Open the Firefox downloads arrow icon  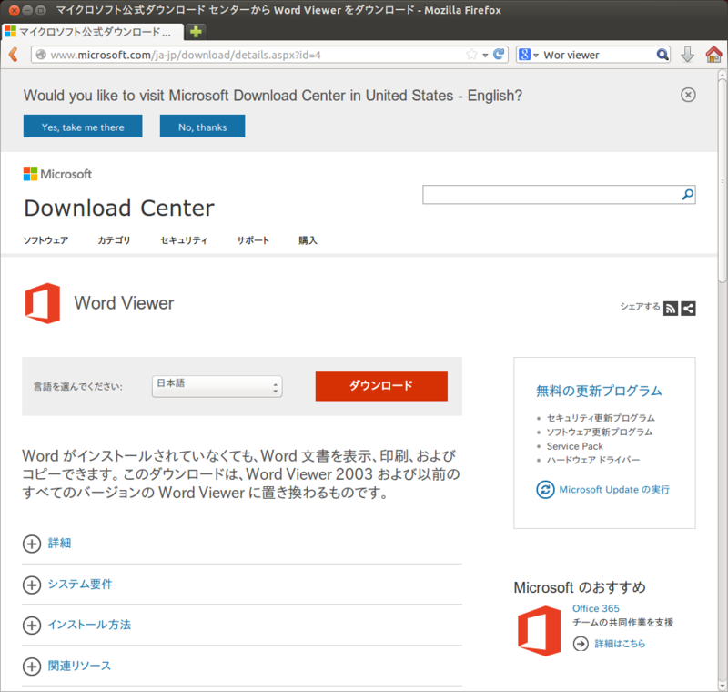point(688,55)
